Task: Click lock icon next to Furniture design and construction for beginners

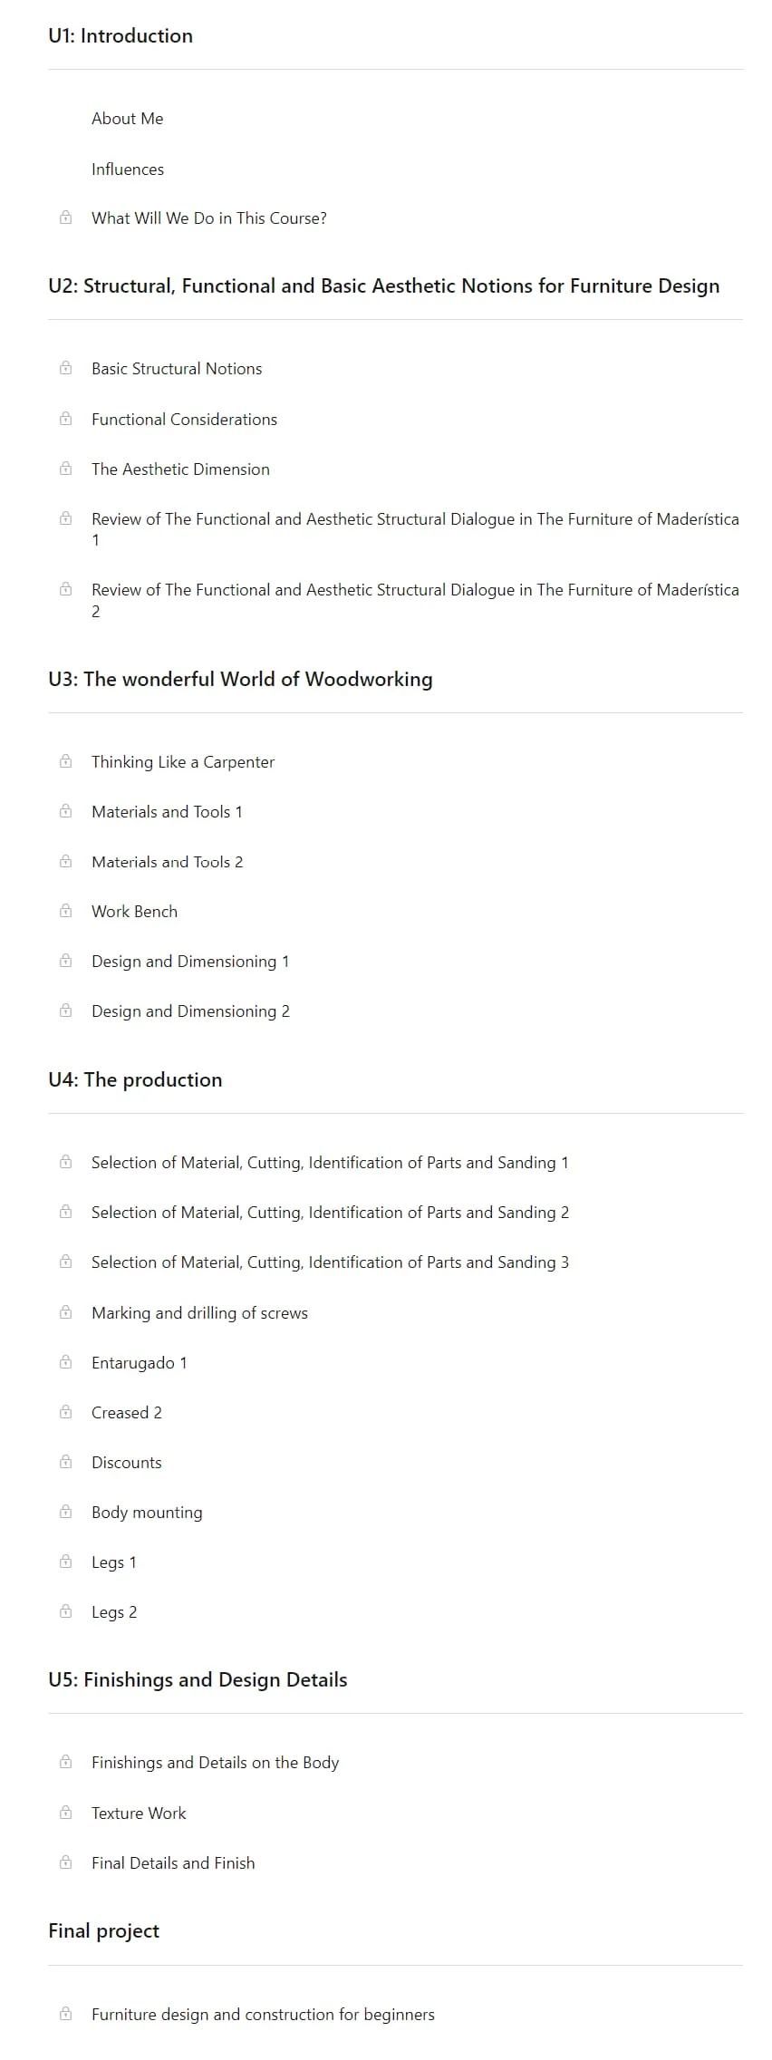Action: pyautogui.click(x=65, y=2014)
